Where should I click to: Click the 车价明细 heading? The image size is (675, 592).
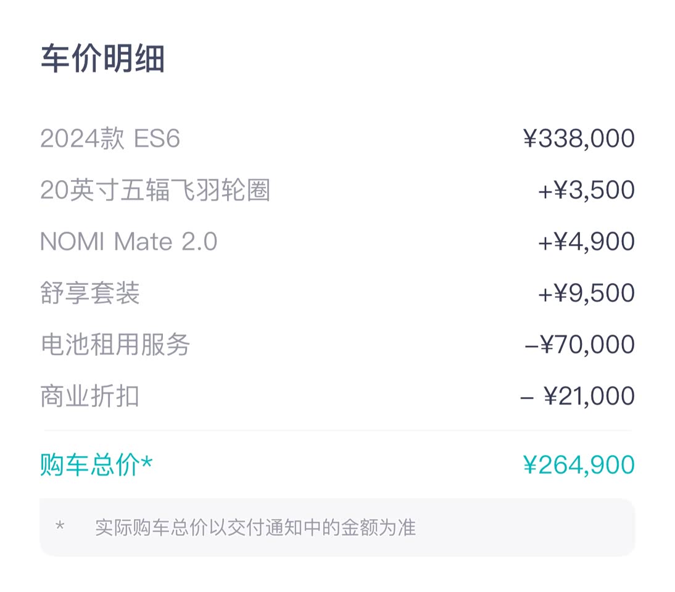pos(102,60)
